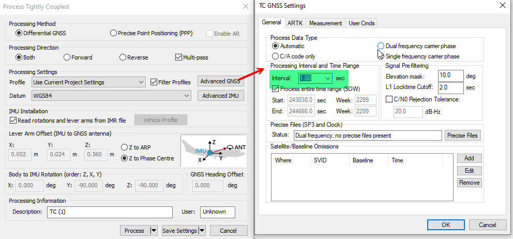Click the Process button
This screenshot has width=513, height=239.
[x=134, y=231]
